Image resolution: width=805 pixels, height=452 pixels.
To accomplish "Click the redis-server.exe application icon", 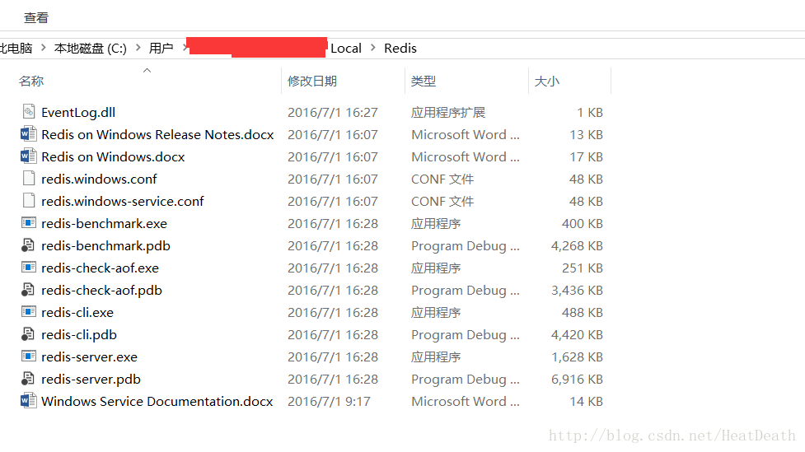I will click(29, 356).
